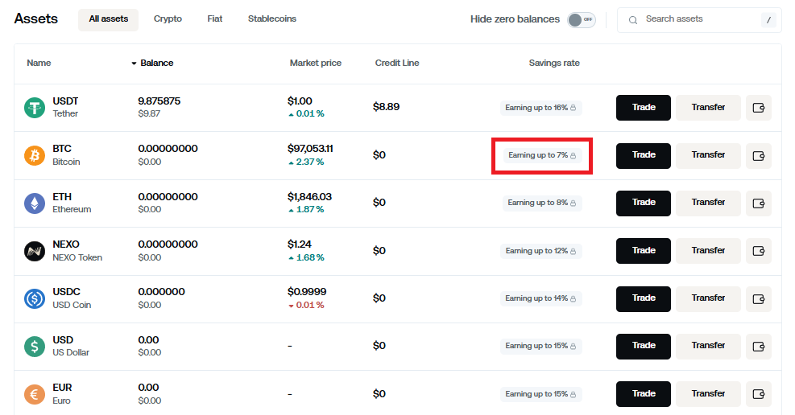Click the slash shortcut key badge
The height and width of the screenshot is (415, 795).
pyautogui.click(x=768, y=20)
